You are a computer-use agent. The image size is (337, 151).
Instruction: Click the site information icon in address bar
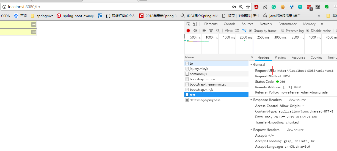coord(4,7)
